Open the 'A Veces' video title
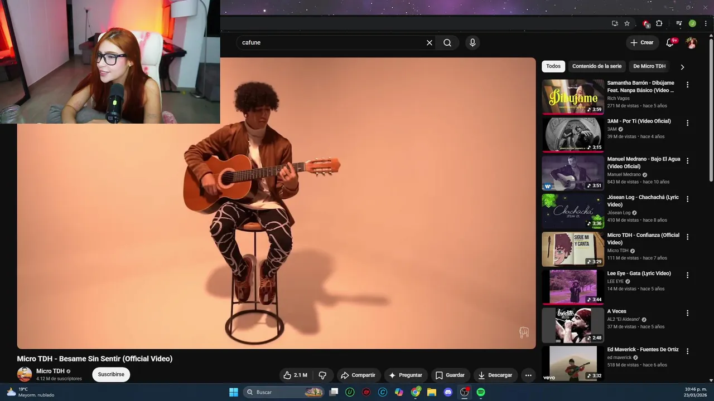Image resolution: width=714 pixels, height=401 pixels. [617, 311]
